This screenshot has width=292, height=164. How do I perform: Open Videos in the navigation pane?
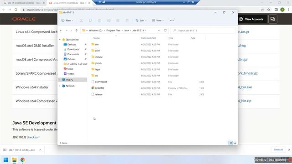pyautogui.click(x=71, y=74)
